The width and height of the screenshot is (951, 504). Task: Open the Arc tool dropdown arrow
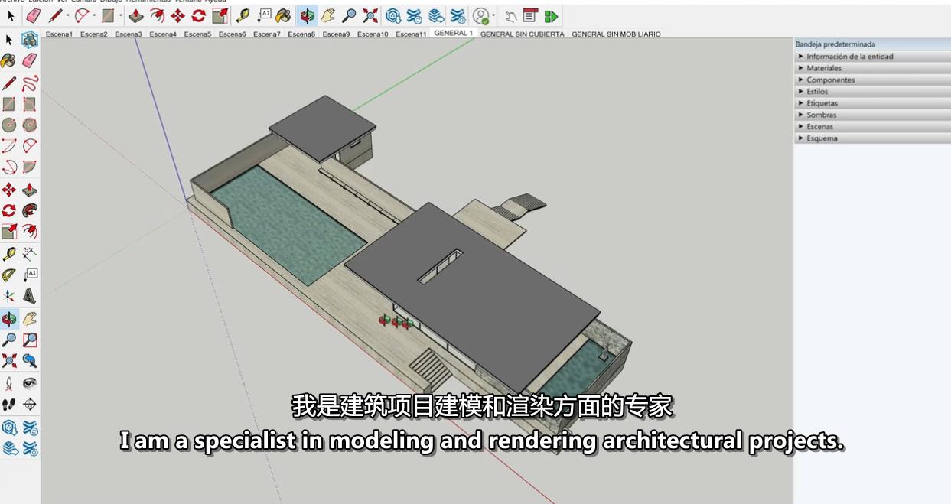pos(94,15)
